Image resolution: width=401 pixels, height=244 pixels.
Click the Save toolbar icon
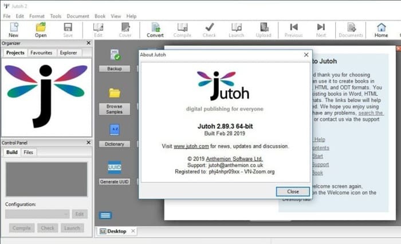[68, 27]
